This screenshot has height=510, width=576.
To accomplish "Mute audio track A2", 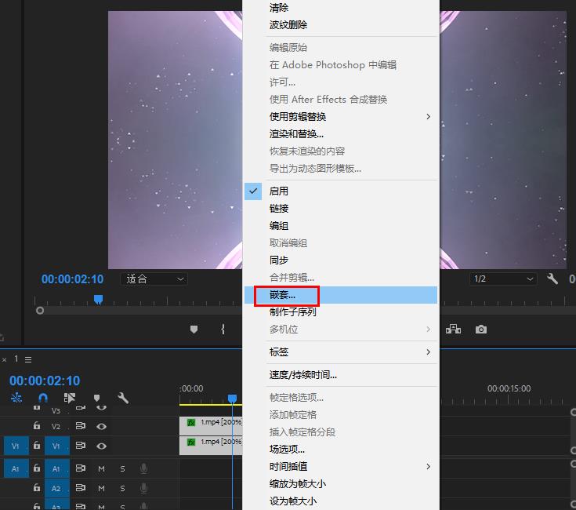I will (101, 488).
